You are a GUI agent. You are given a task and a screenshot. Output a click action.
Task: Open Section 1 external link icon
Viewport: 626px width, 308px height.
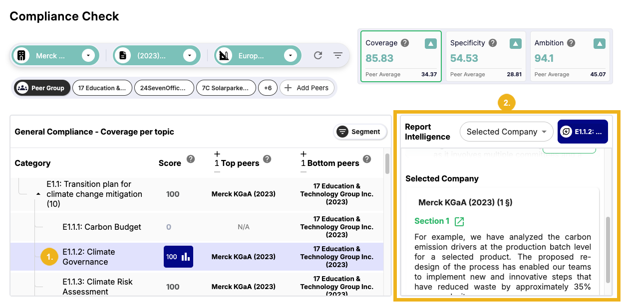(x=459, y=221)
